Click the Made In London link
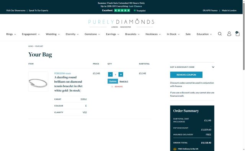Screen dimensions: 245x151 tap(229, 10)
